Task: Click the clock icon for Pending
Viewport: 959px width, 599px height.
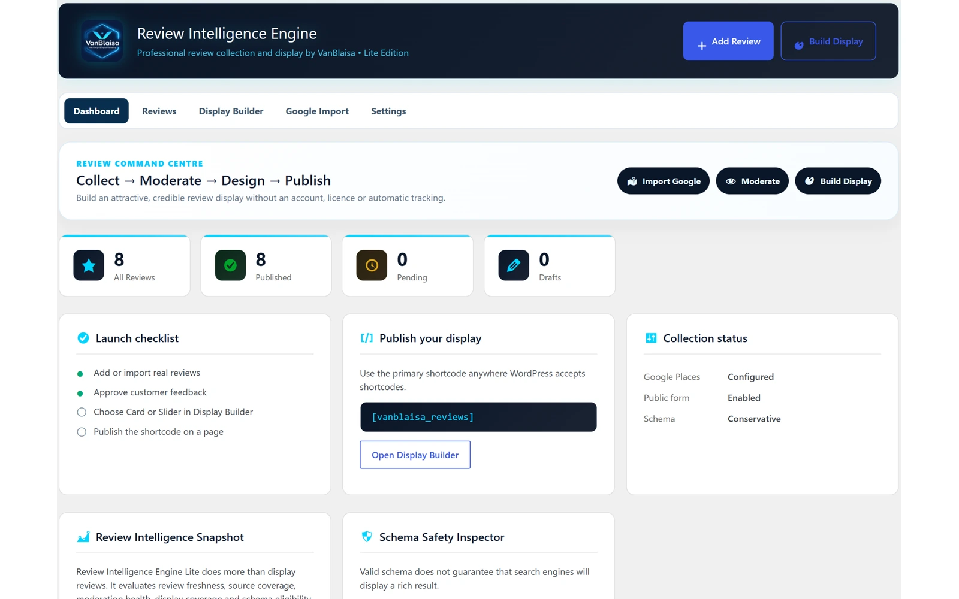Action: (x=372, y=265)
